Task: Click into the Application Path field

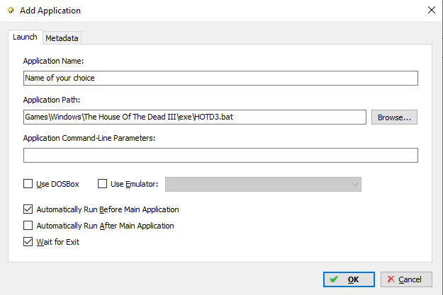Action: point(195,117)
